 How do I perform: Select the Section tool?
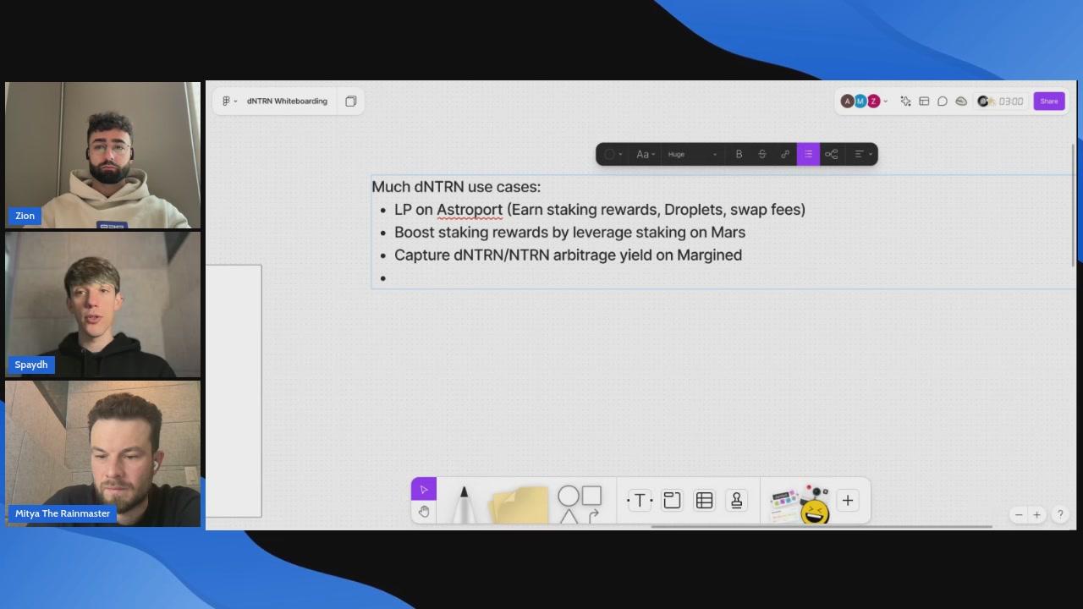tap(672, 501)
